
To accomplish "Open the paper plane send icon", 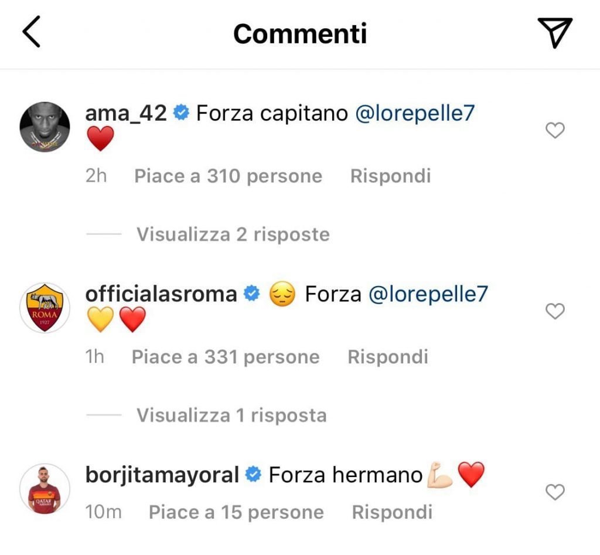I will pyautogui.click(x=555, y=33).
